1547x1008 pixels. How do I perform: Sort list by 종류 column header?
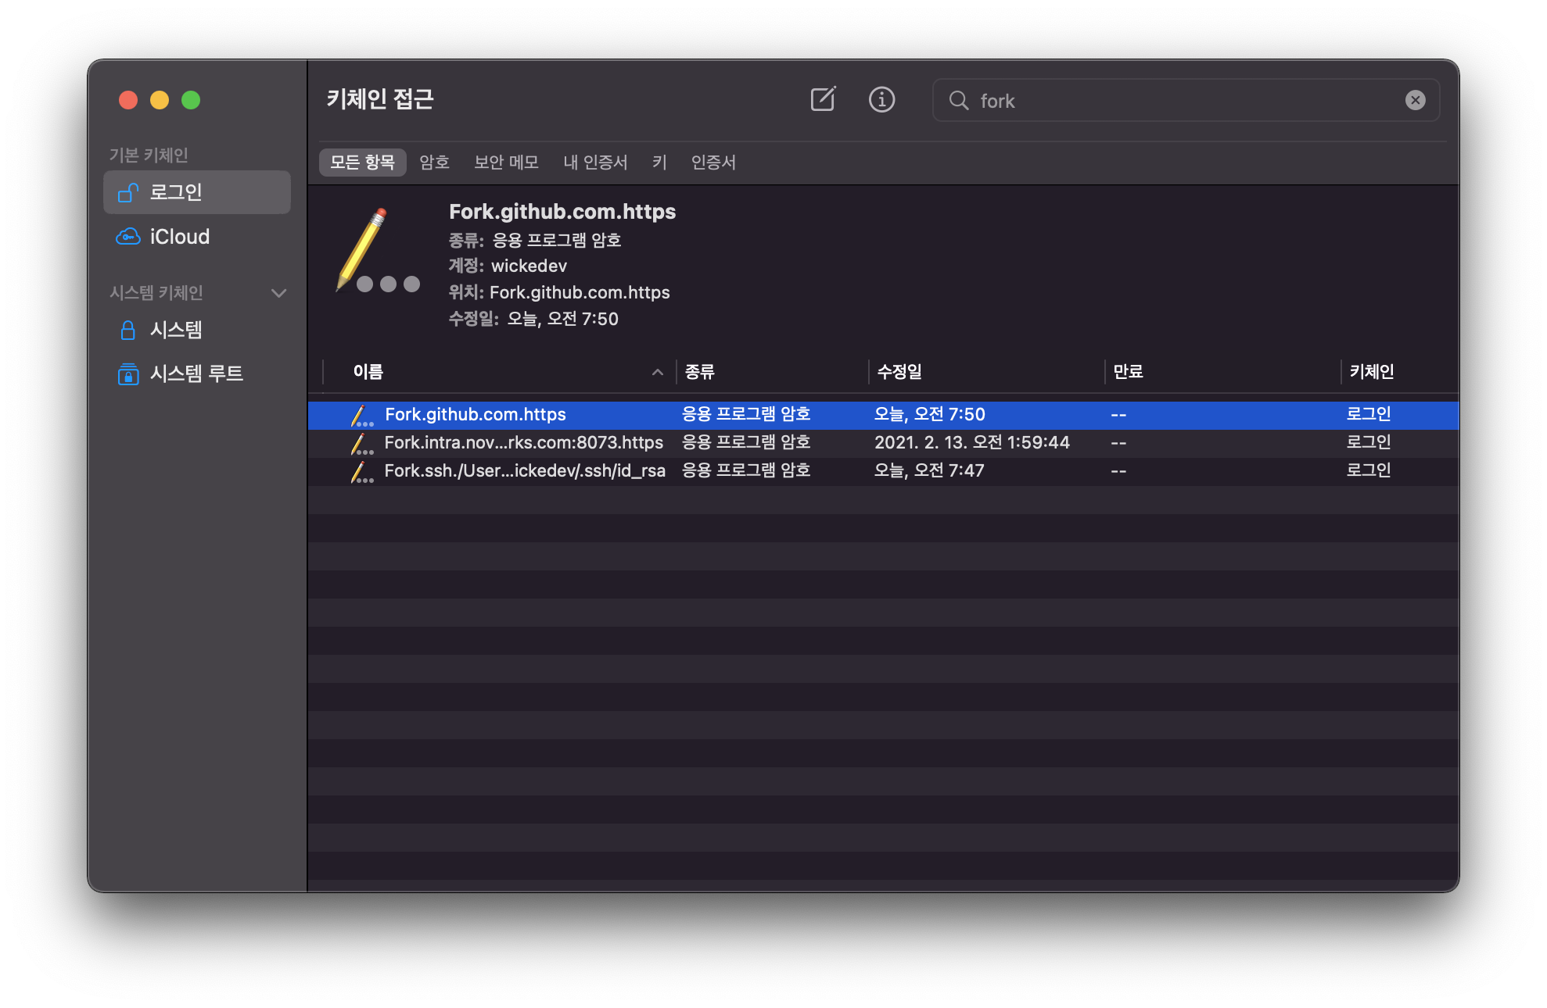(700, 372)
